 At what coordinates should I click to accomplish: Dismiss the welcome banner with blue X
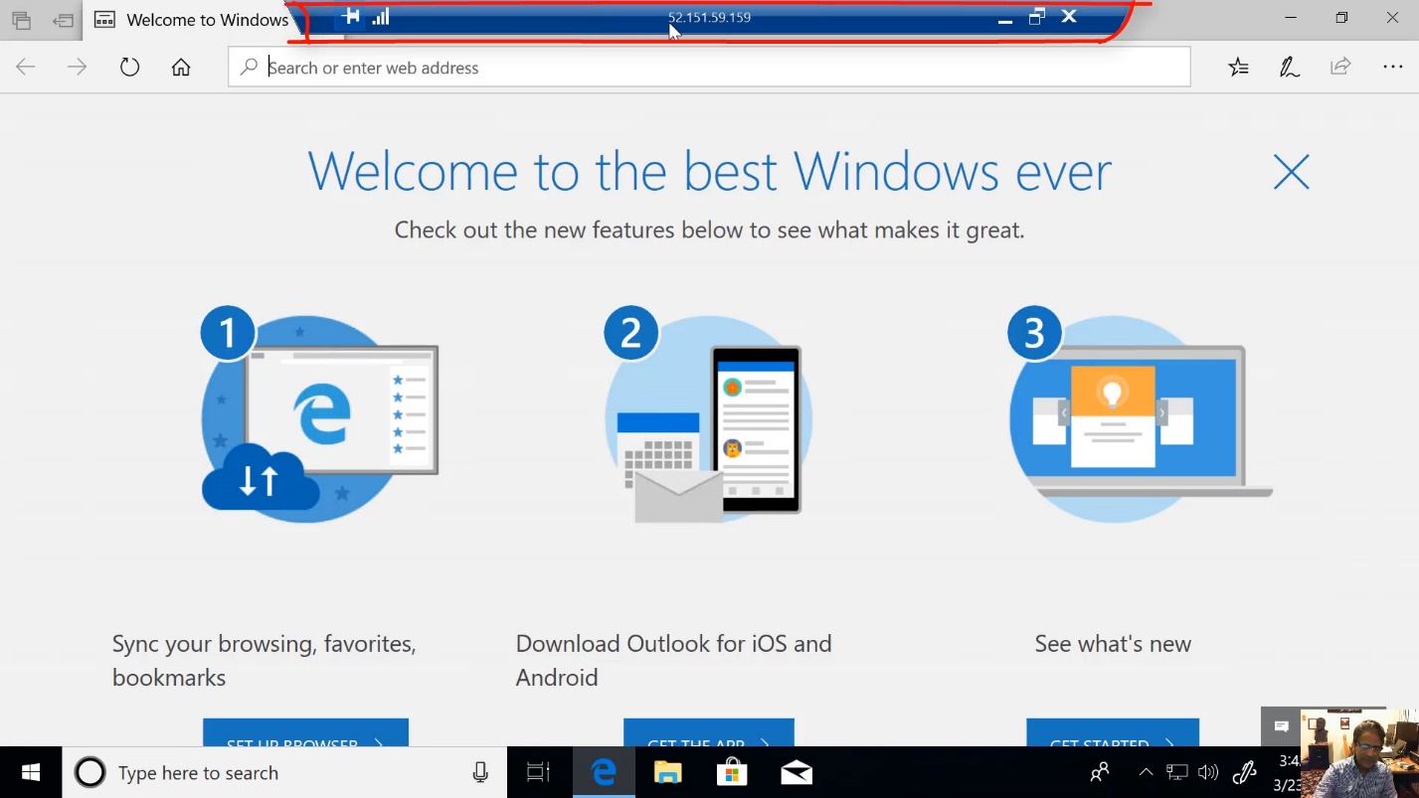1291,173
